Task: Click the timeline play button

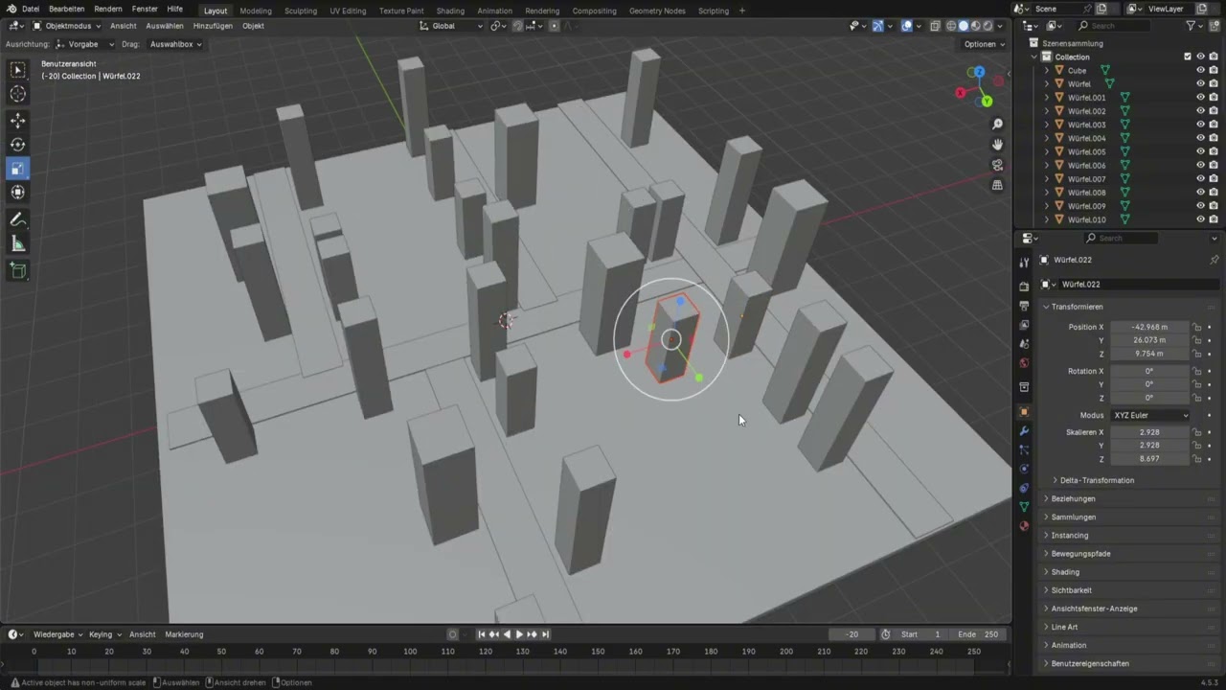Action: point(519,634)
